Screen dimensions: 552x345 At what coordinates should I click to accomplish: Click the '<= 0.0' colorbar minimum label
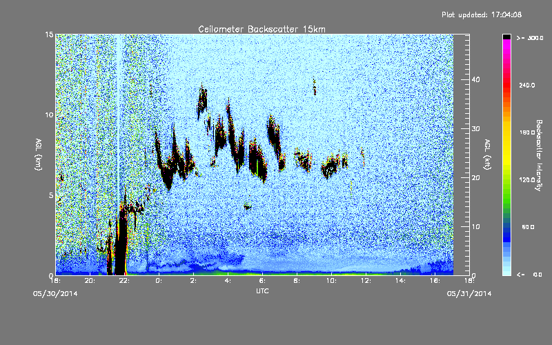coord(530,275)
